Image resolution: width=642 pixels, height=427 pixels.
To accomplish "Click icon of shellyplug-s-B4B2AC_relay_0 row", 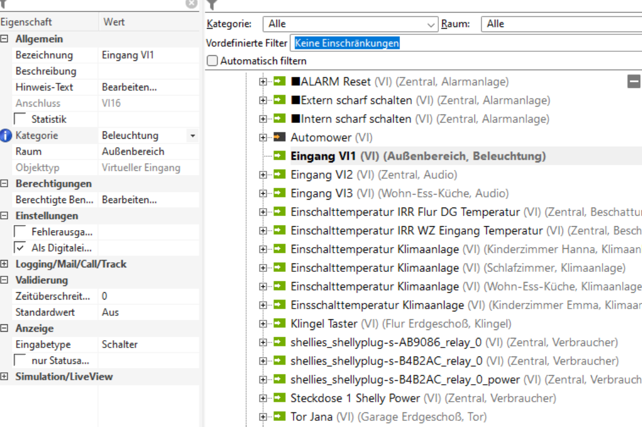I will click(280, 360).
